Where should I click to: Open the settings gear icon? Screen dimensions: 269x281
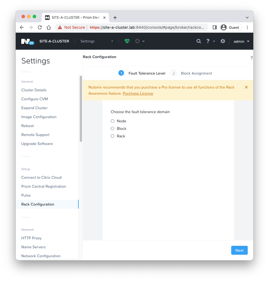click(223, 41)
